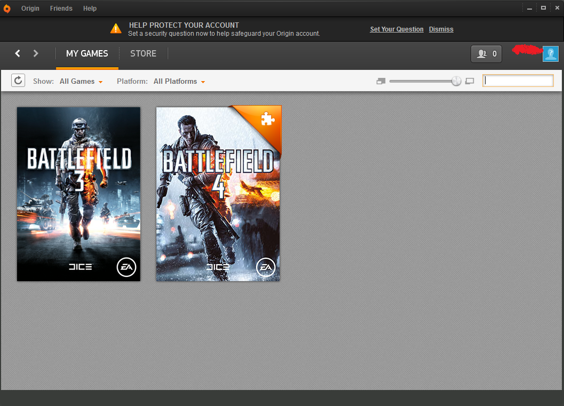This screenshot has height=406, width=564.
Task: Minimize the Origin window
Action: [529, 9]
